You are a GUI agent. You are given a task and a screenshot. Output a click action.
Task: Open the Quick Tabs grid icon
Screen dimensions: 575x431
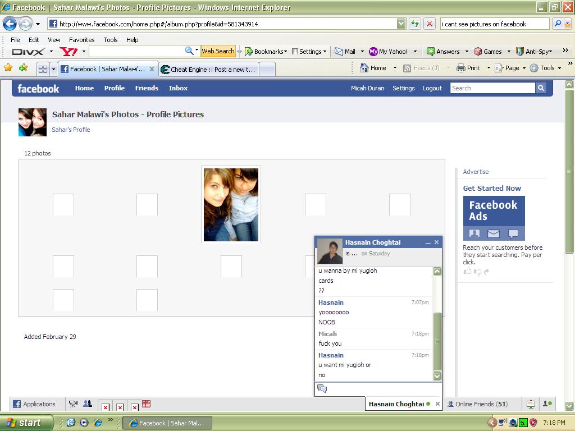(x=43, y=69)
